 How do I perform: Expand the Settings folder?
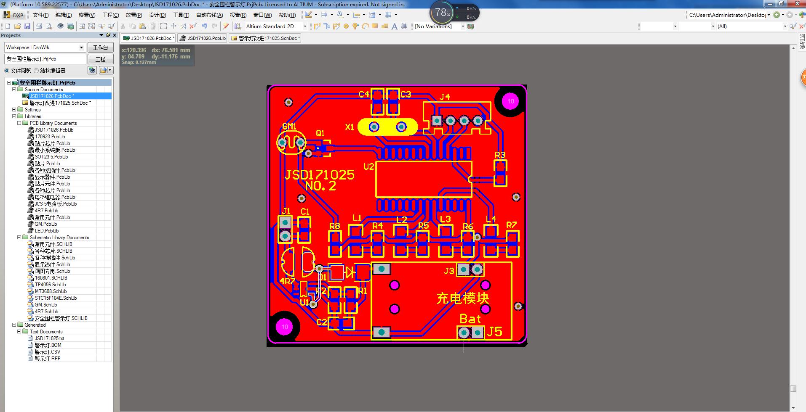pos(14,110)
